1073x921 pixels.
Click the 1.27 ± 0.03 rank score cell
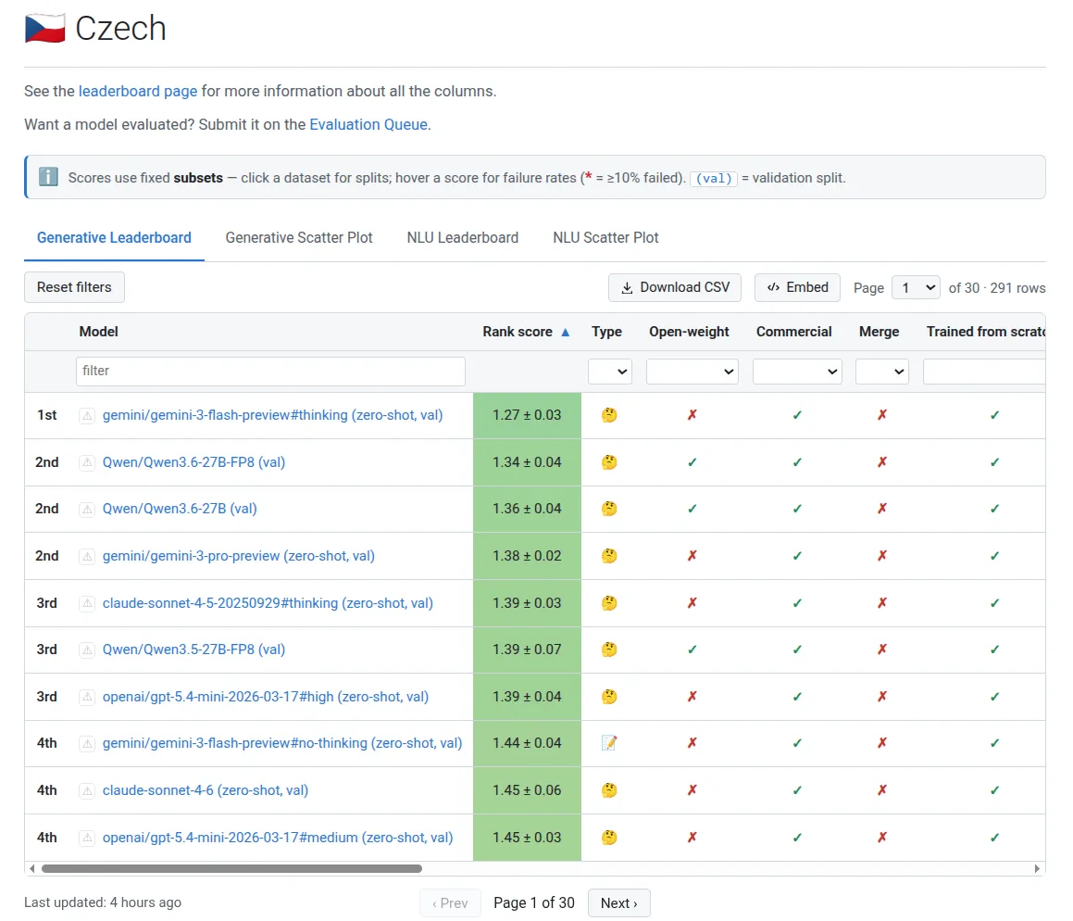527,416
